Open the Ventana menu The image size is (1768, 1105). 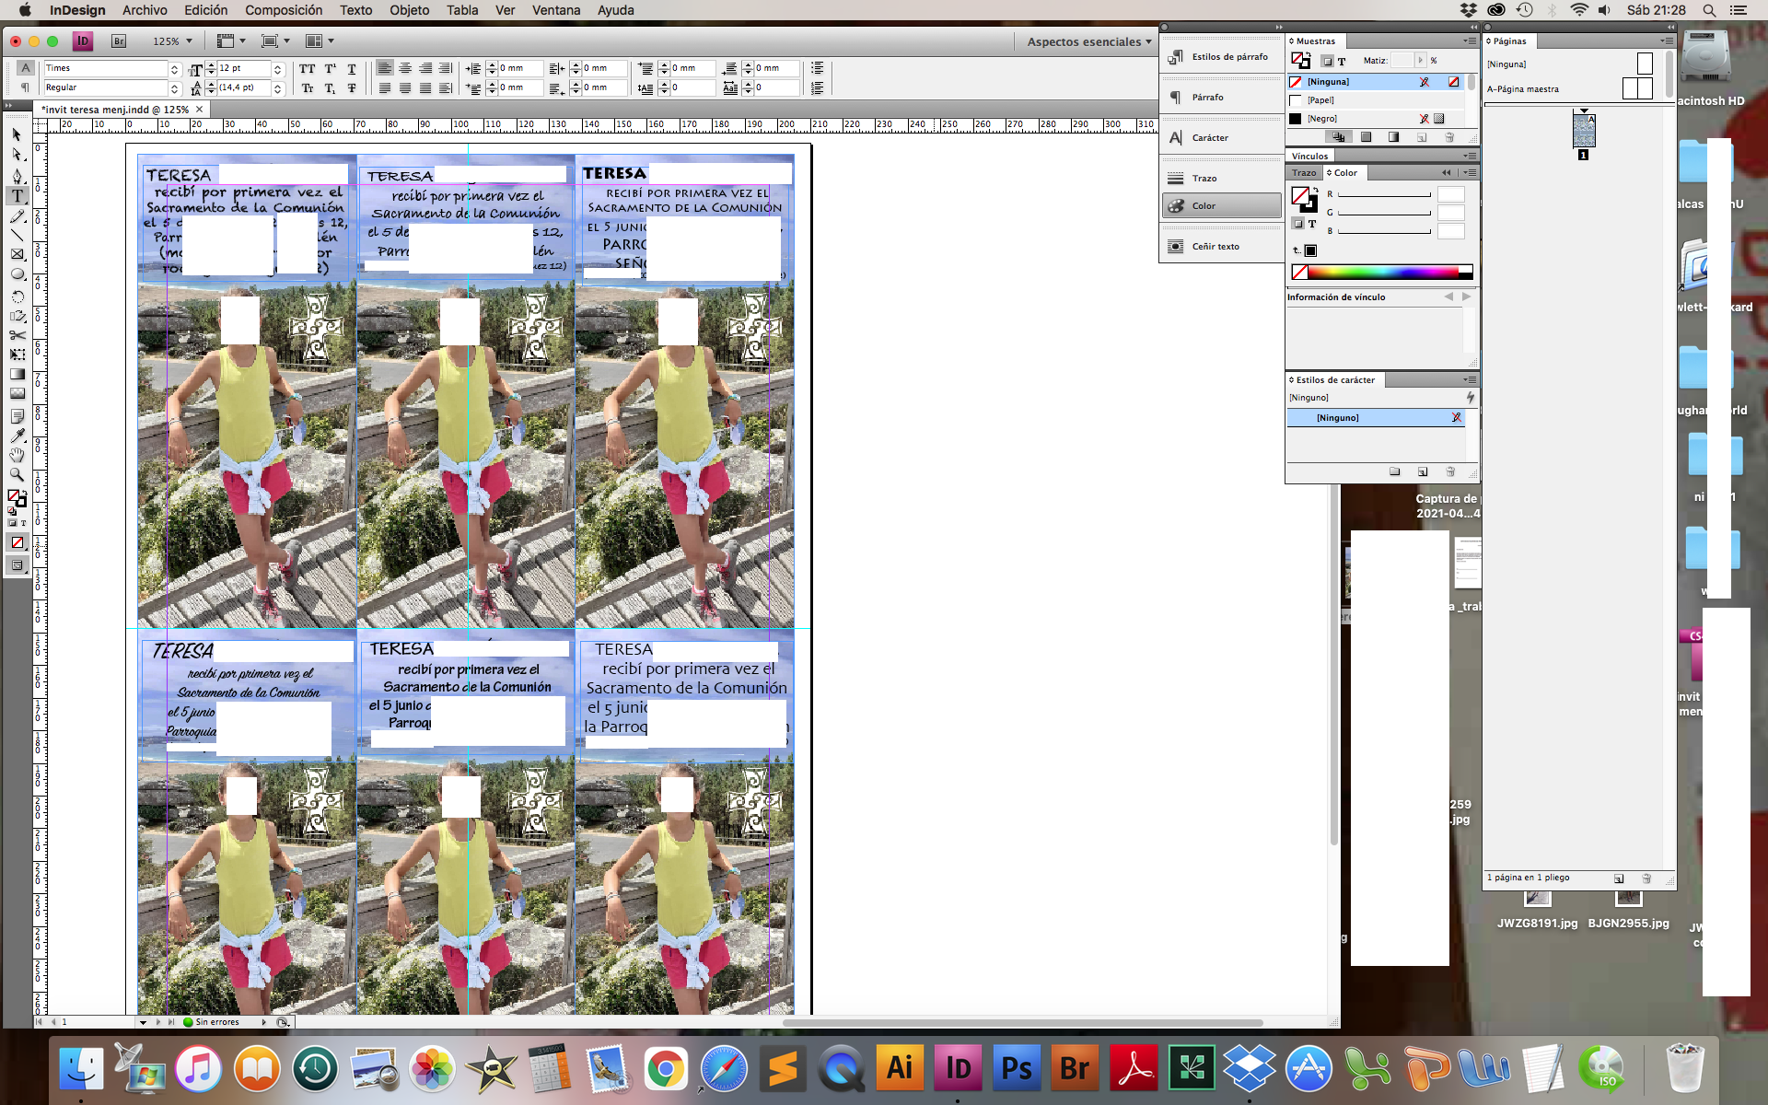pos(556,10)
